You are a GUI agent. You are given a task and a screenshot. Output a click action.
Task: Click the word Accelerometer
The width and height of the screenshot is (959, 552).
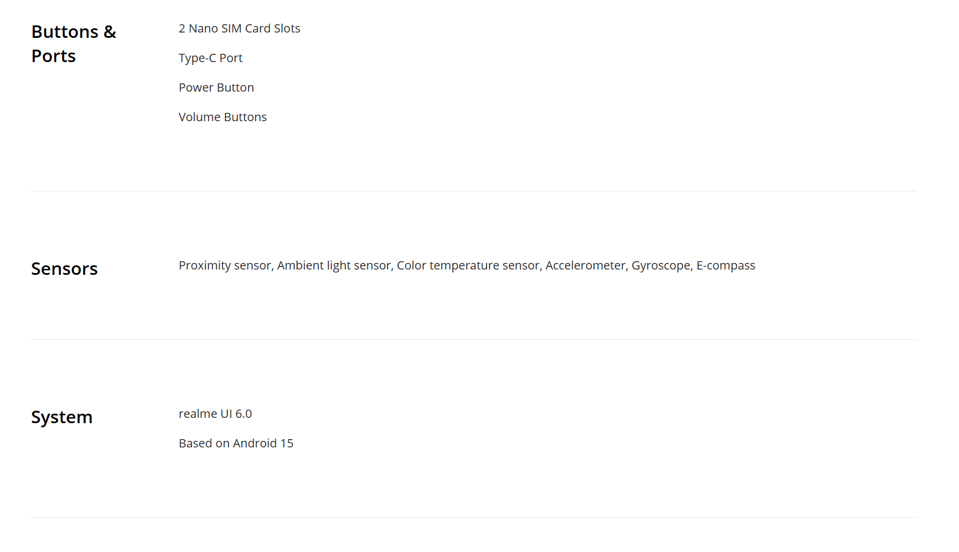(x=585, y=265)
